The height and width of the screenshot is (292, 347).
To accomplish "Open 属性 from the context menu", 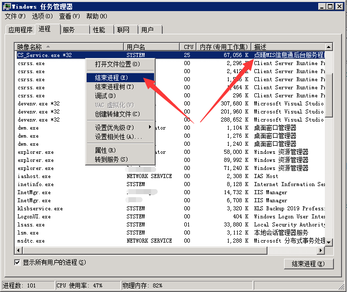I will click(x=105, y=150).
